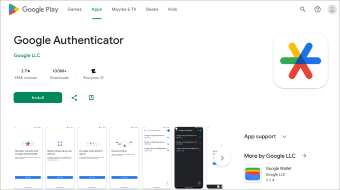Screen dimensions: 340x190
Task: Open the Kids tab
Action: [172, 9]
